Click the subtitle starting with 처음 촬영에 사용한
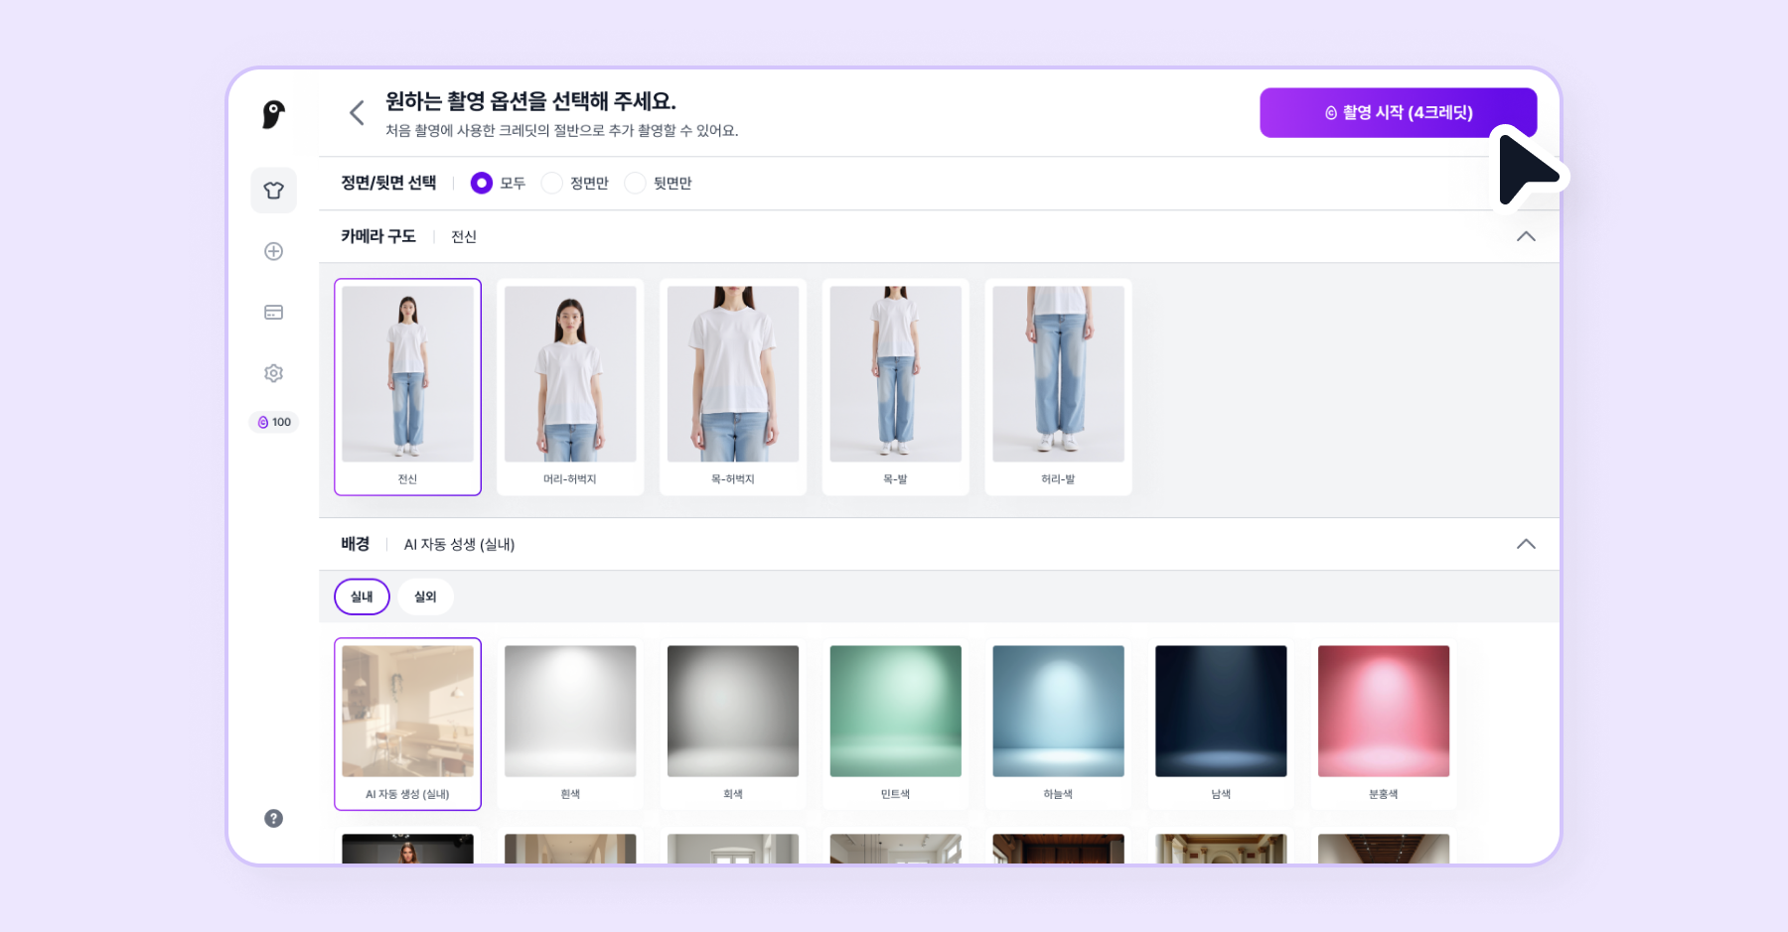The image size is (1788, 932). 562,131
